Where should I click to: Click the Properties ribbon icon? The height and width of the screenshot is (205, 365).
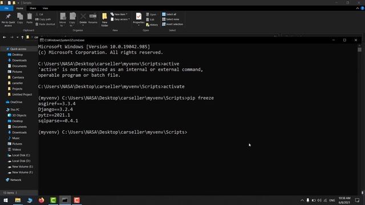click(x=139, y=19)
